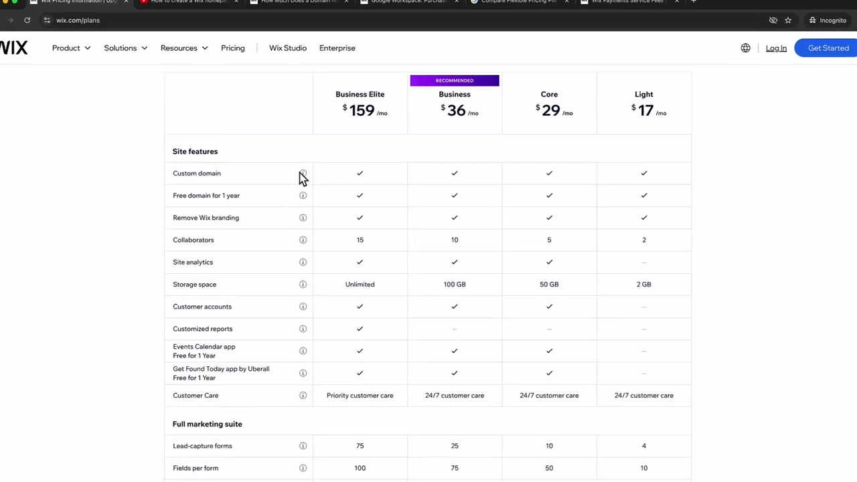This screenshot has height=482, width=857.
Task: Open the Solutions dropdown menu
Action: [x=125, y=48]
